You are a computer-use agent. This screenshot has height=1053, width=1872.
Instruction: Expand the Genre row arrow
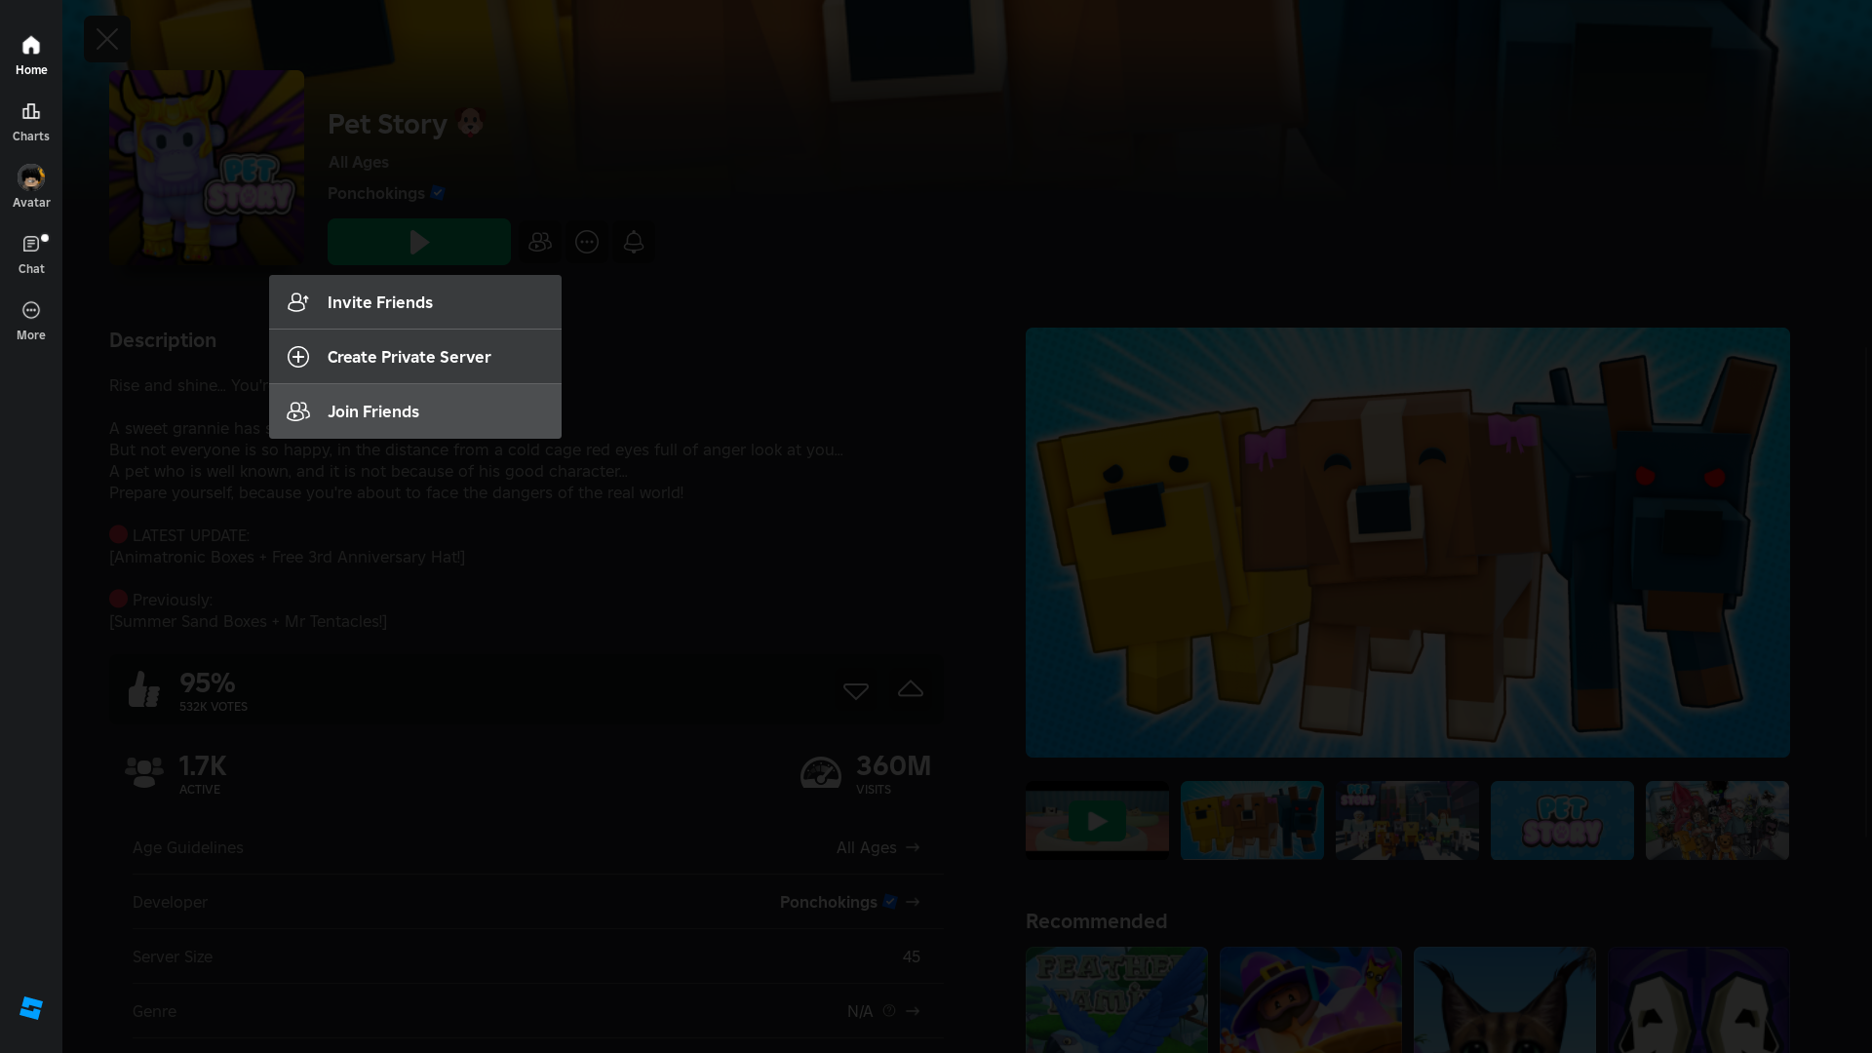[x=913, y=1011]
